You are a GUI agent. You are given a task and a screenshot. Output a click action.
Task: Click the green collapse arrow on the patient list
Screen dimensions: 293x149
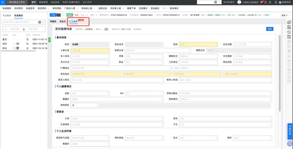coord(50,40)
